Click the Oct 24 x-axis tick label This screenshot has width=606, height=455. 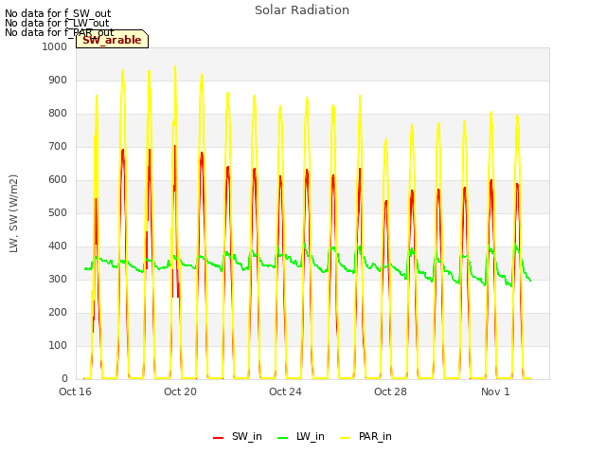point(285,391)
